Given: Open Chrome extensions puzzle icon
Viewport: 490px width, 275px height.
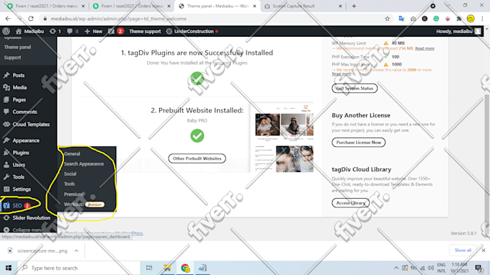Looking at the screenshot, I should (x=459, y=19).
